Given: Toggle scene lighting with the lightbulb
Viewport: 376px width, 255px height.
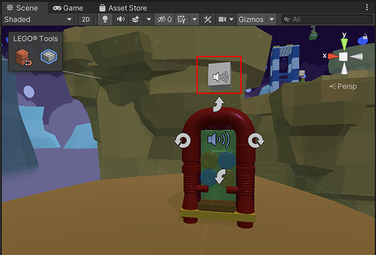Looking at the screenshot, I should (x=105, y=19).
